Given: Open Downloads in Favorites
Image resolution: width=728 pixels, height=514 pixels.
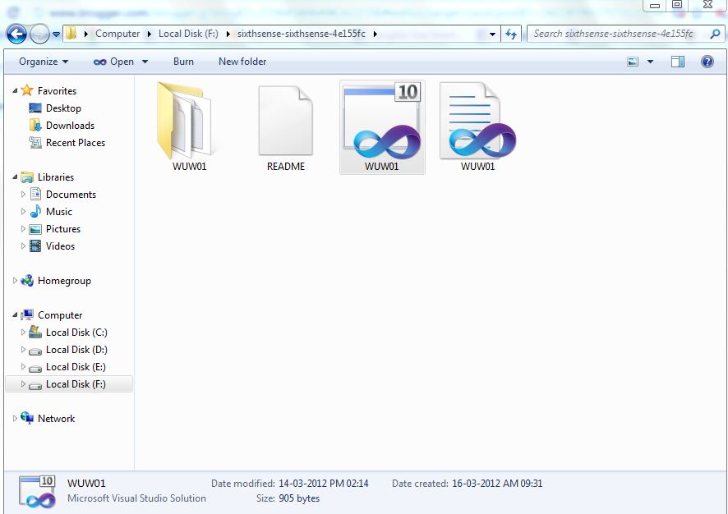Looking at the screenshot, I should (70, 126).
